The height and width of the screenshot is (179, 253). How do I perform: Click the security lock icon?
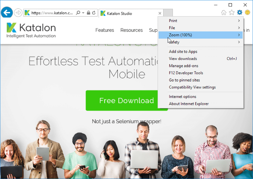point(88,12)
